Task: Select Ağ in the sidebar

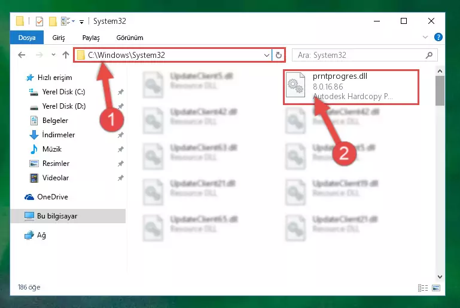Action: click(35, 235)
